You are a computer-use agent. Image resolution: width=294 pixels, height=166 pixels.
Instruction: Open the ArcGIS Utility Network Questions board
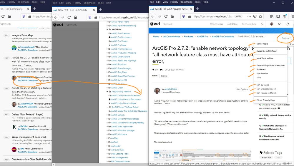click(x=125, y=95)
